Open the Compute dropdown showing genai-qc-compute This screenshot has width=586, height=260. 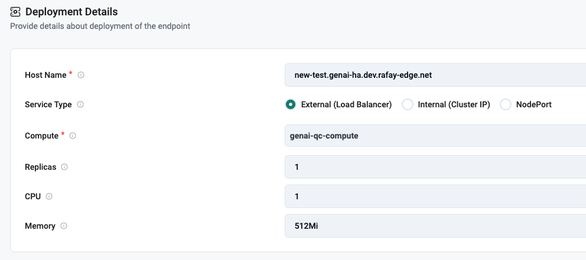pyautogui.click(x=435, y=136)
